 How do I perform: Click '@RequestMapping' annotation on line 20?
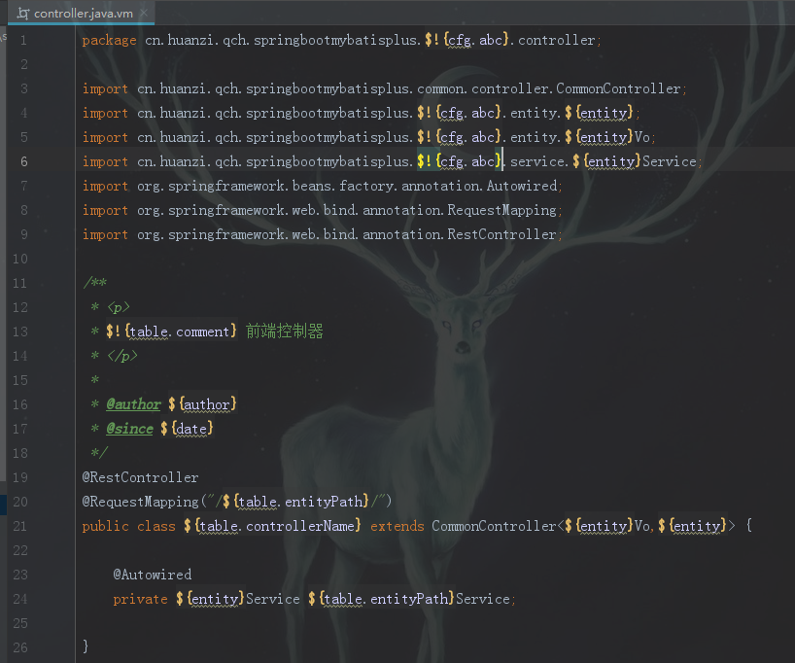click(x=141, y=502)
